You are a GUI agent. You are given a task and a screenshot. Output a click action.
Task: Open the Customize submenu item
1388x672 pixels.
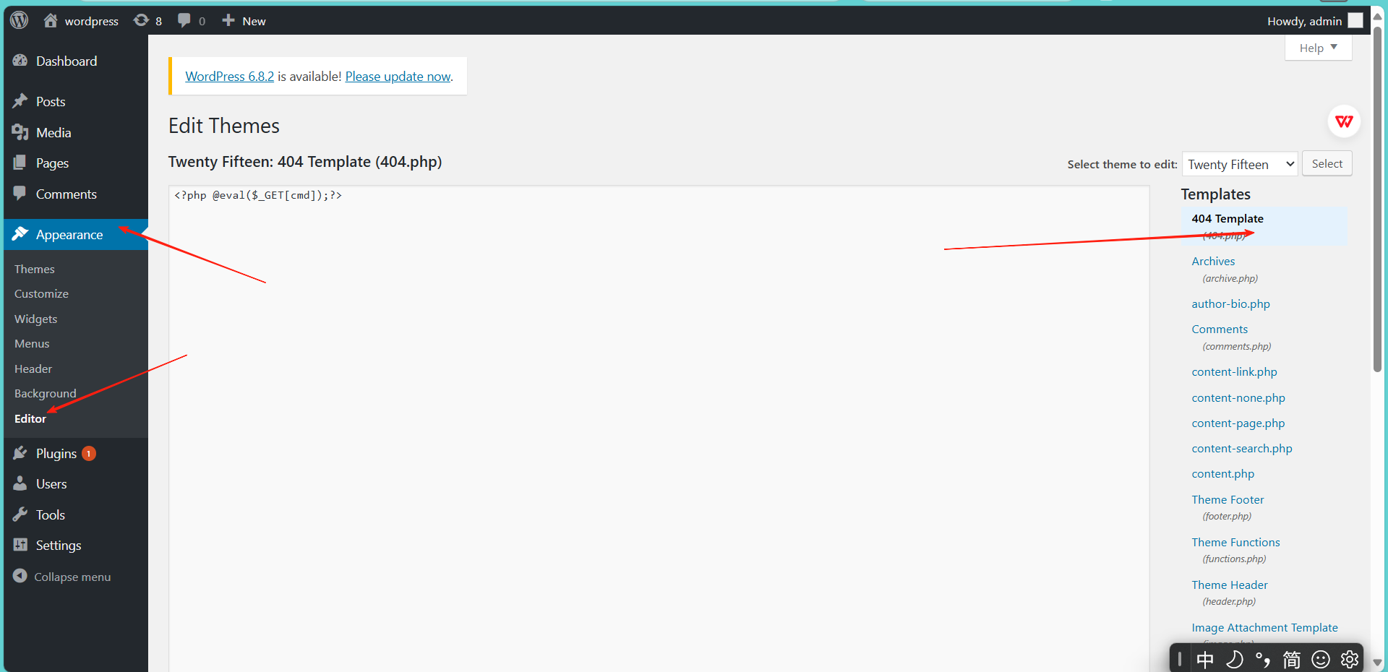pos(41,293)
